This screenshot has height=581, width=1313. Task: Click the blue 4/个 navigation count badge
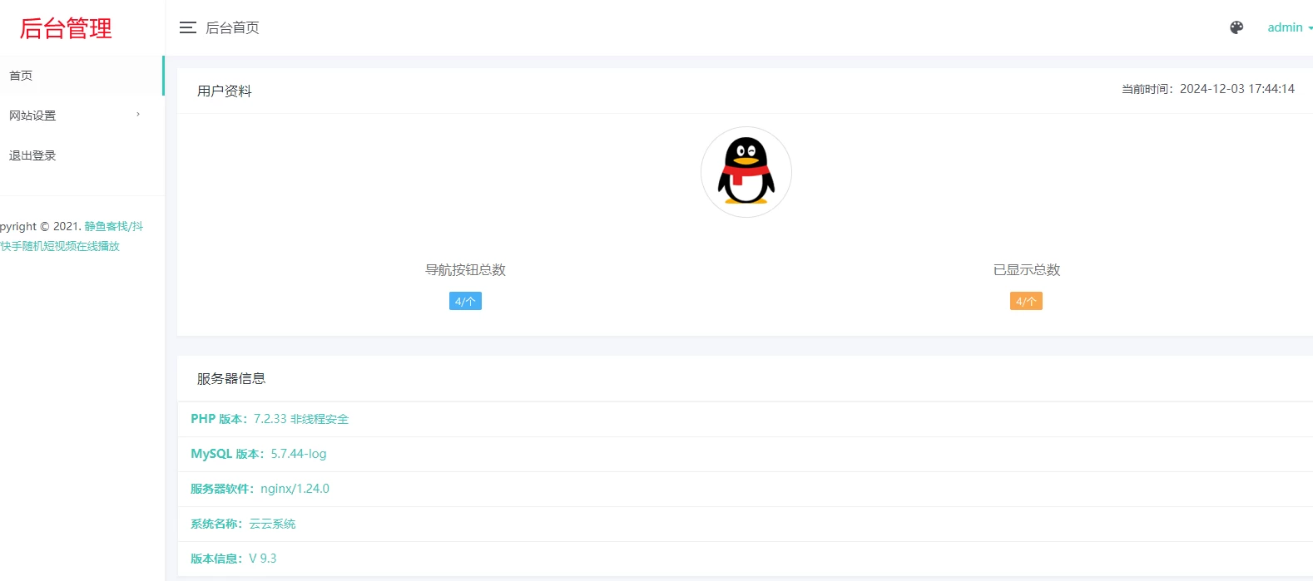[465, 301]
